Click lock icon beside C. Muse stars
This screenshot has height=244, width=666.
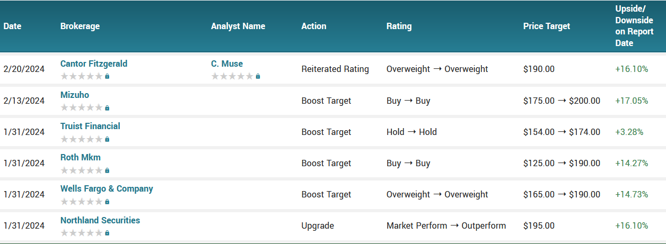coord(258,77)
